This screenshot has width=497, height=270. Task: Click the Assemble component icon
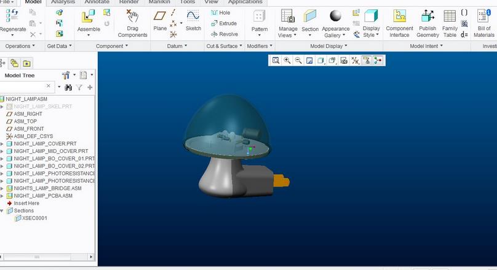[x=88, y=16]
